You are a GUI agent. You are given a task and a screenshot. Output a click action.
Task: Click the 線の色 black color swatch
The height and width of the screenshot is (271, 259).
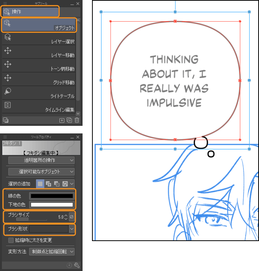(x=51, y=196)
